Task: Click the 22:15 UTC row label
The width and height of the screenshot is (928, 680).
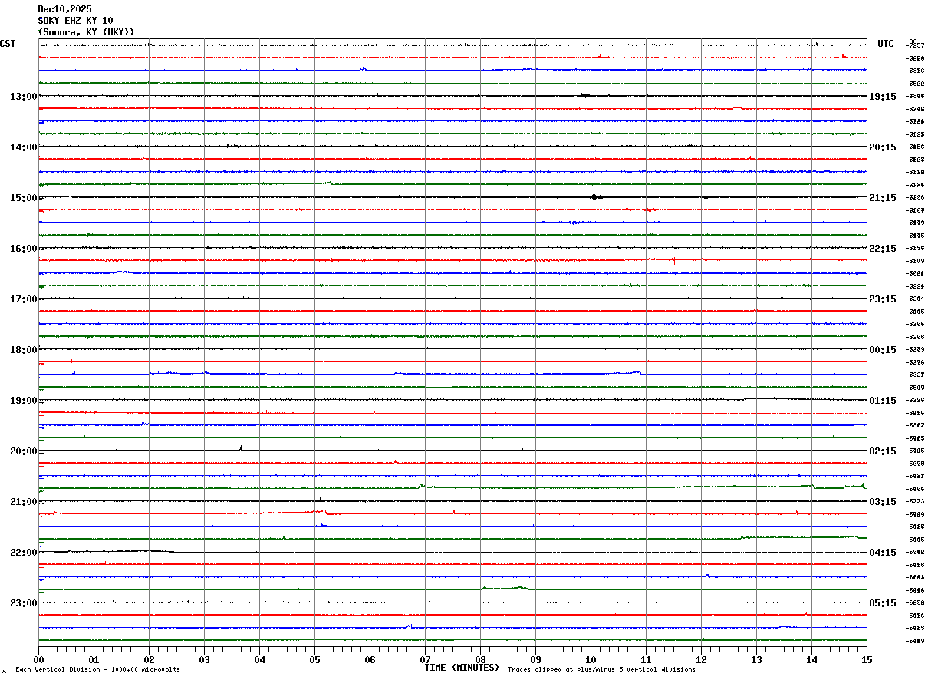Action: click(883, 249)
